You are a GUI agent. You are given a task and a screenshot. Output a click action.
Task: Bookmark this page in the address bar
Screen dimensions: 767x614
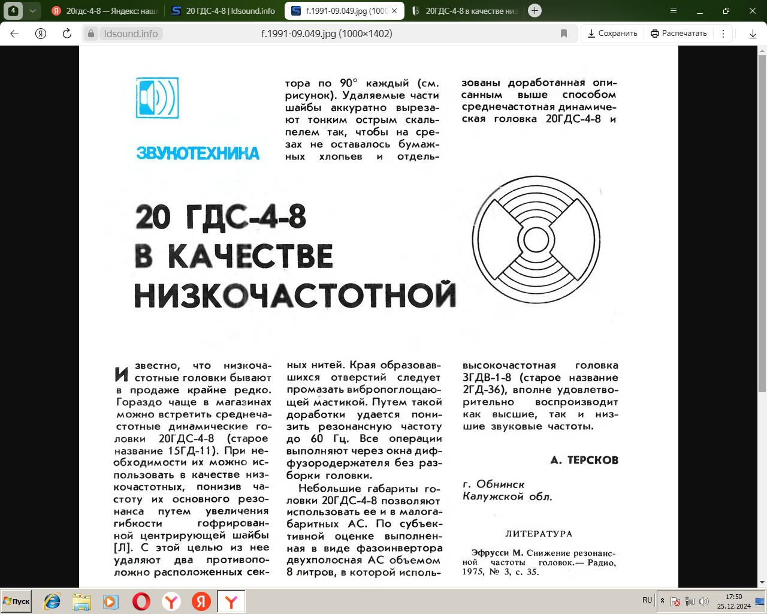click(x=564, y=34)
